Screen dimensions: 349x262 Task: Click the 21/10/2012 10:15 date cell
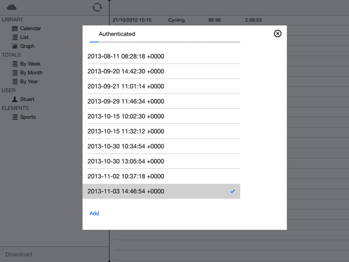coord(132,20)
